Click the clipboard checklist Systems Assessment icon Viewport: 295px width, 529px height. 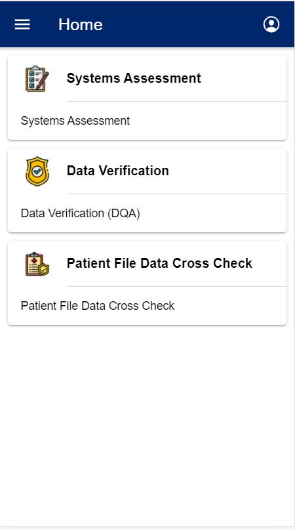[x=37, y=79]
